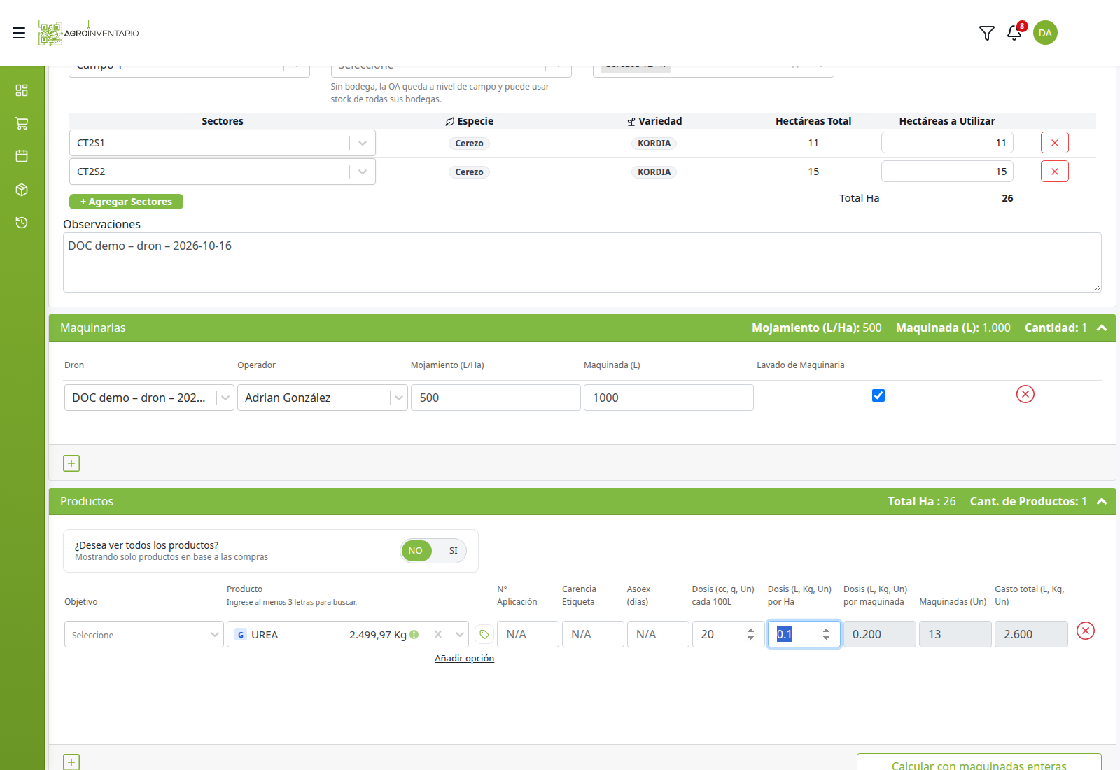Screen dimensions: 1120x770
Task: Open the filter funnel icon
Action: [986, 33]
